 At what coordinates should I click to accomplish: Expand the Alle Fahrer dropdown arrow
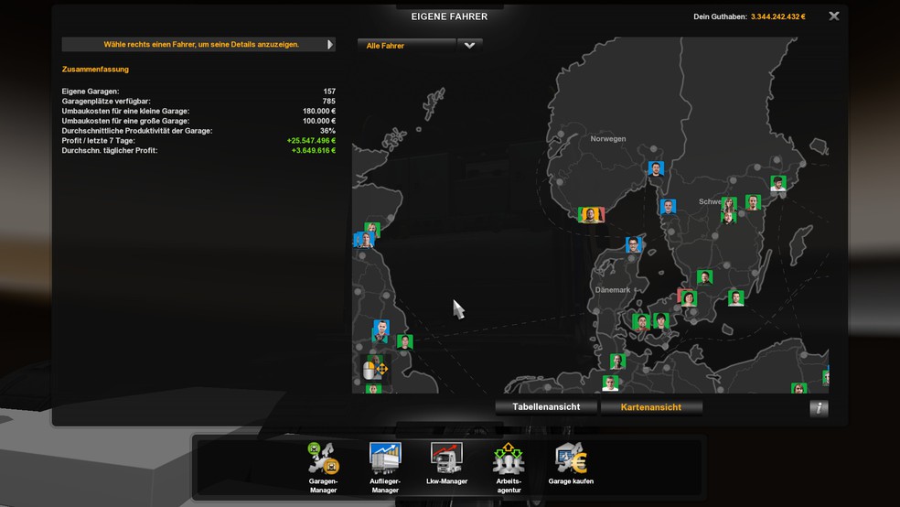(469, 46)
